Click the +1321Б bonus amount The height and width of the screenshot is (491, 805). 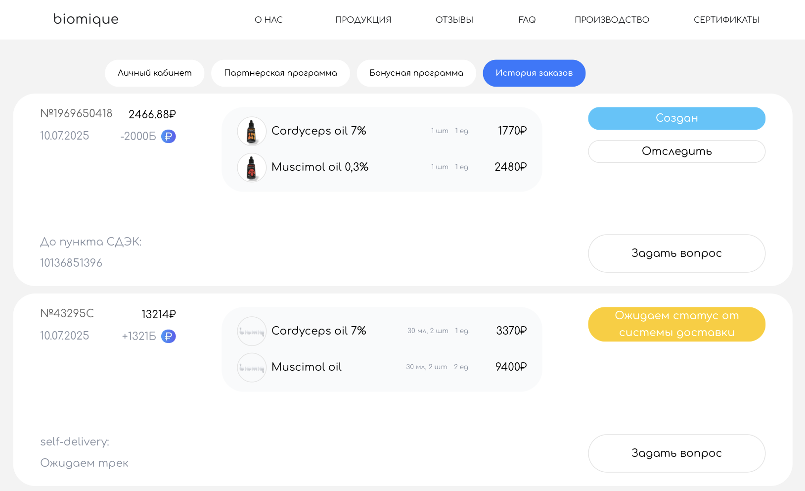tap(139, 336)
